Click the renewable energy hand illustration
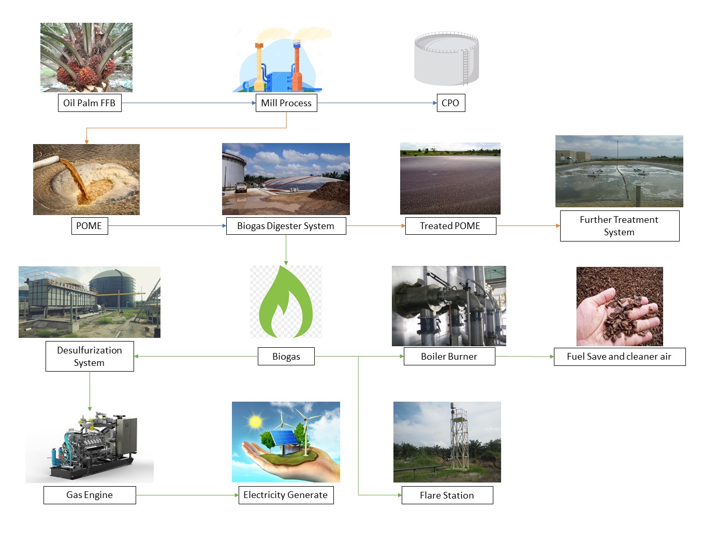Image resolution: width=718 pixels, height=539 pixels. click(286, 442)
